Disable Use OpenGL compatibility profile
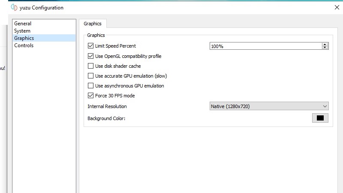Screen dimensions: 343x193 pyautogui.click(x=90, y=56)
